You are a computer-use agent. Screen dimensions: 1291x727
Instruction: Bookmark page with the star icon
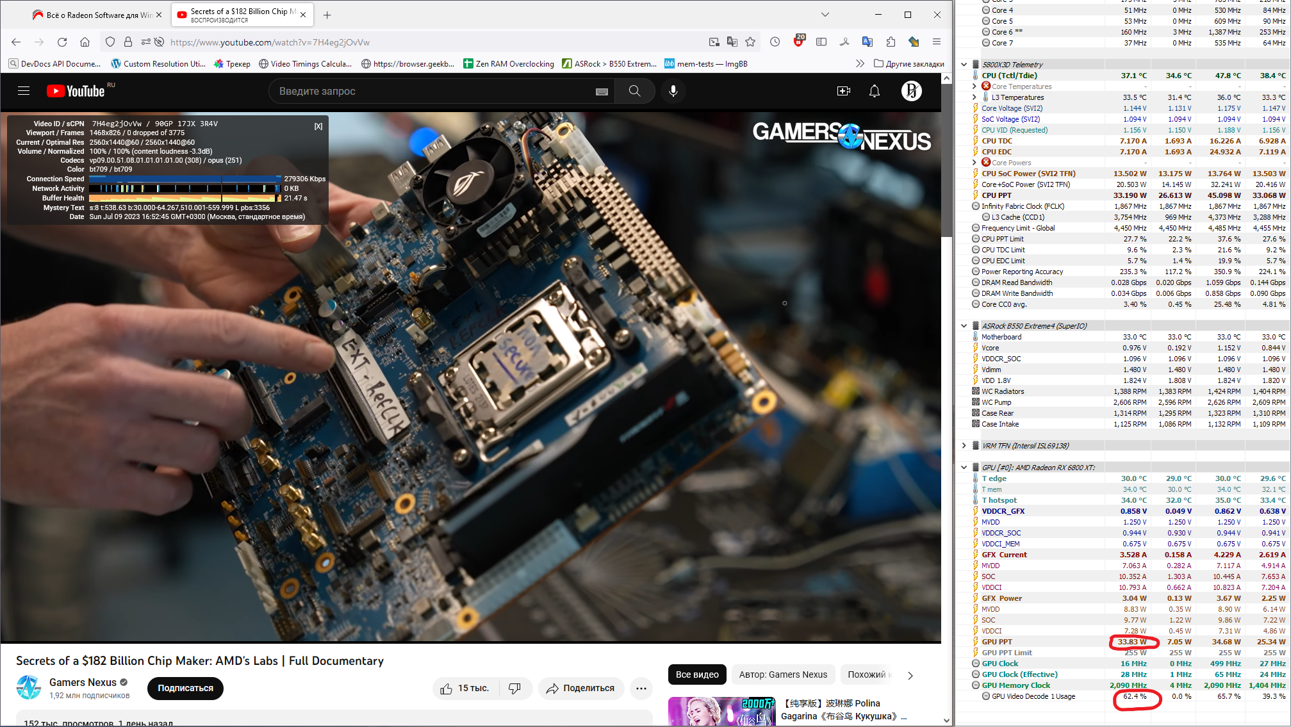coord(750,42)
